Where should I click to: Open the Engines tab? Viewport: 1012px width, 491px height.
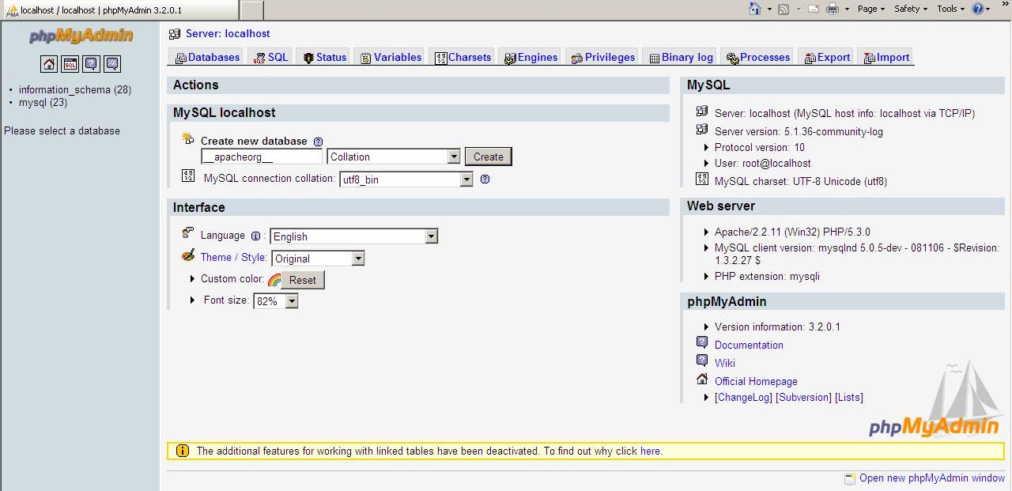coord(531,57)
